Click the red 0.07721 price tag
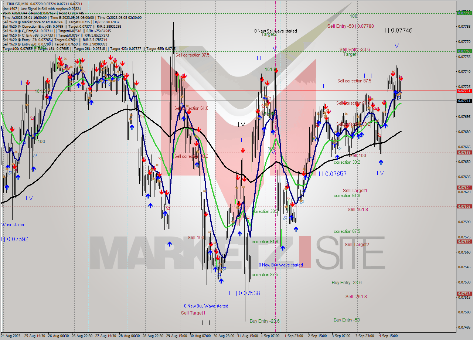473x340 pixels. pyautogui.click(x=465, y=91)
